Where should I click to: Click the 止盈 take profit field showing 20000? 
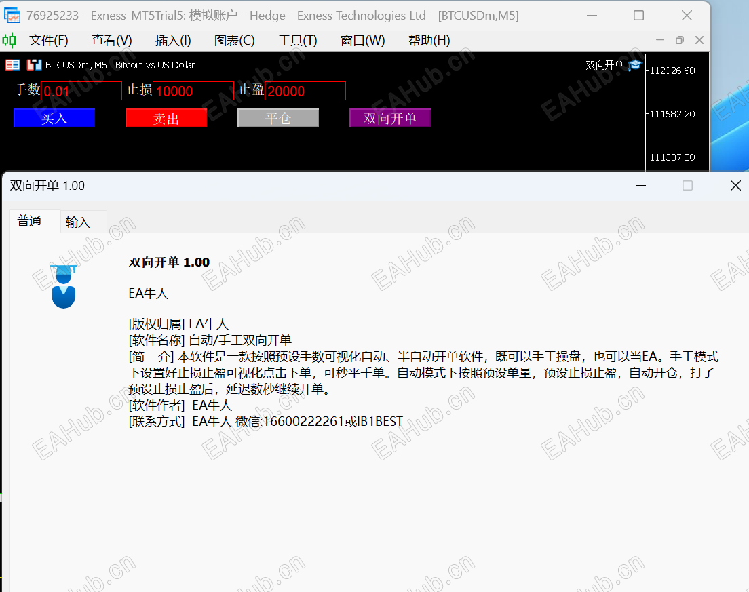tap(305, 90)
